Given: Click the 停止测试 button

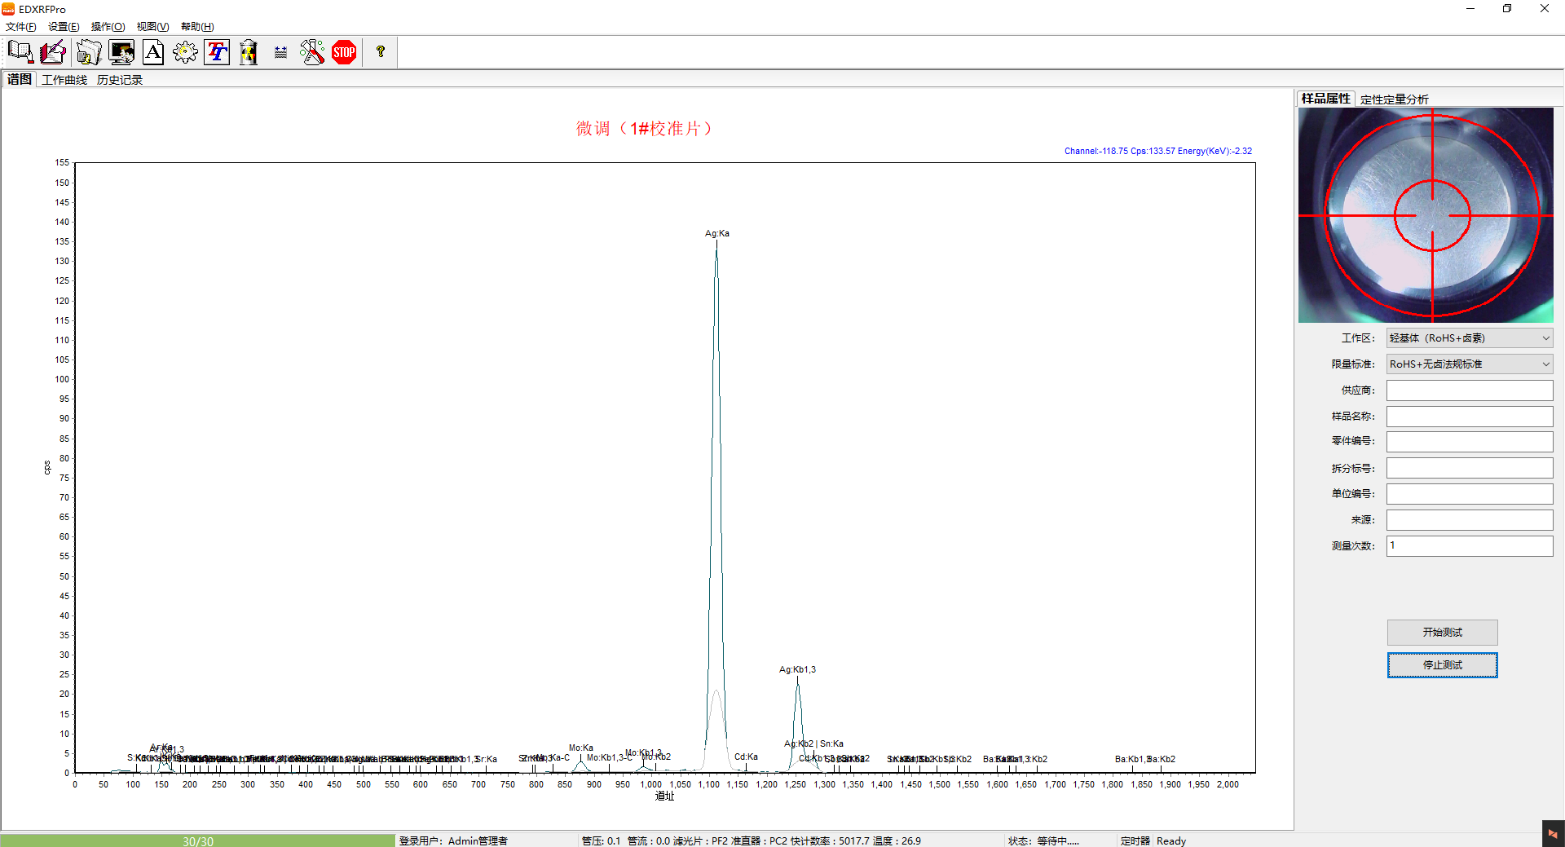Looking at the screenshot, I should (x=1442, y=665).
